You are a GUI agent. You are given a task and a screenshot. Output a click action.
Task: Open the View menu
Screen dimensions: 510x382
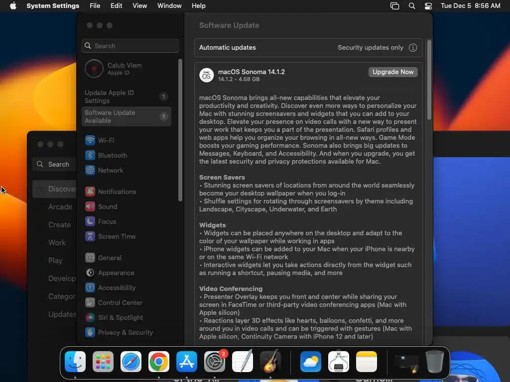coord(139,6)
